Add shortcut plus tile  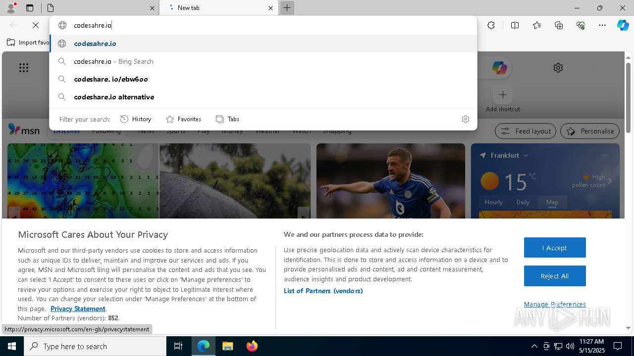pos(503,94)
